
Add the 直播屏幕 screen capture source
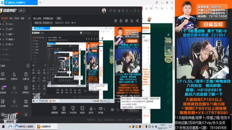pos(55,110)
